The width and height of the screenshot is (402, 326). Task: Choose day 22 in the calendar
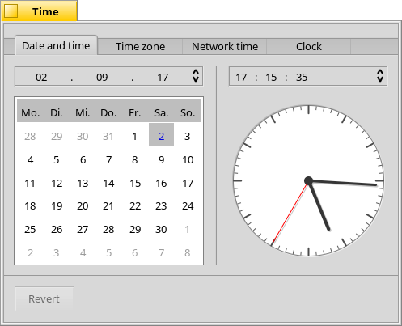point(135,206)
